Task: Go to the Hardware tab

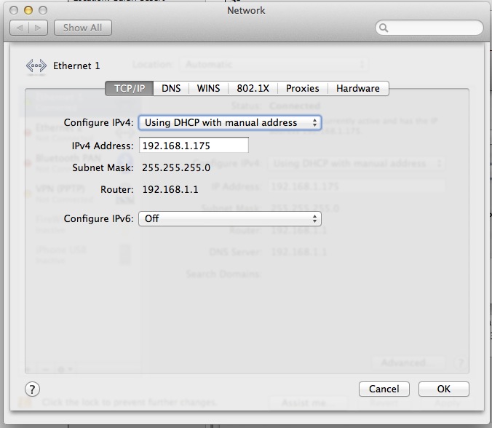Action: pos(358,88)
